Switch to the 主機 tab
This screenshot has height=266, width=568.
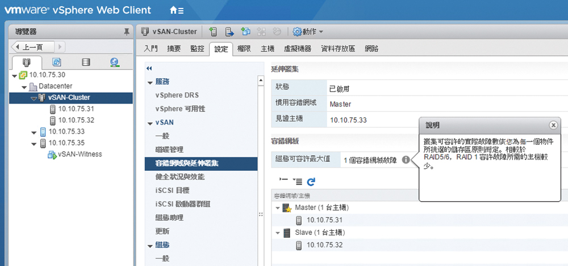click(x=268, y=49)
